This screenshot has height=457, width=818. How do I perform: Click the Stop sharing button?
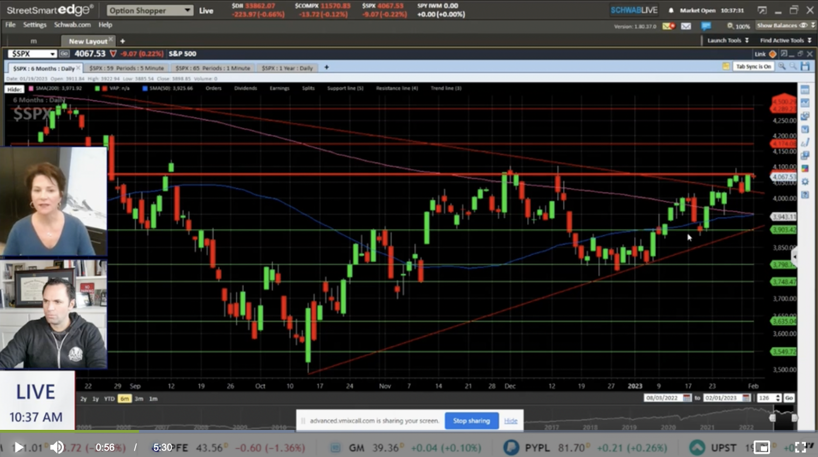pos(471,421)
